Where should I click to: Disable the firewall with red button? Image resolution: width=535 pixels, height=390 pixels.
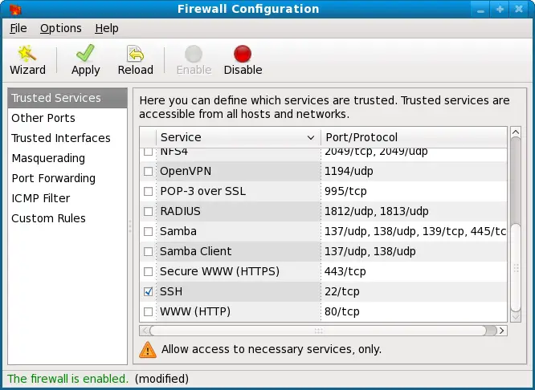pos(243,59)
